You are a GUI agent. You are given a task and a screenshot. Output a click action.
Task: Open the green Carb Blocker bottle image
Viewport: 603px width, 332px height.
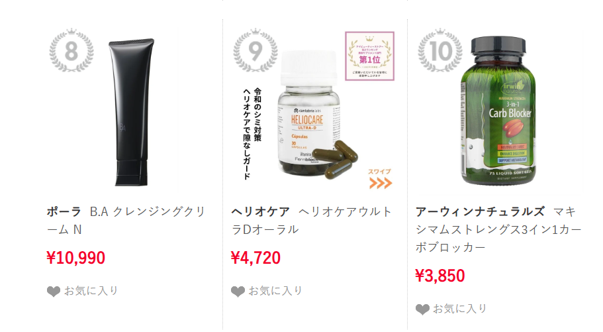498,111
